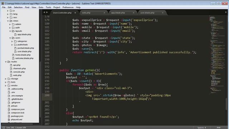The image size is (229, 129).
Task: Open welcome.blade.php in the sidebar
Action: (24, 58)
